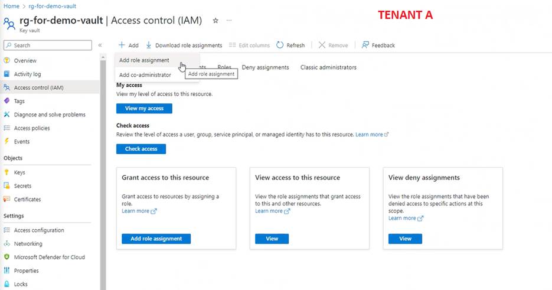Click the 'View deny assignments' card heading

tap(424, 178)
